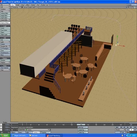Toggle the Auto Key option
137x137 pixels.
tap(83, 127)
